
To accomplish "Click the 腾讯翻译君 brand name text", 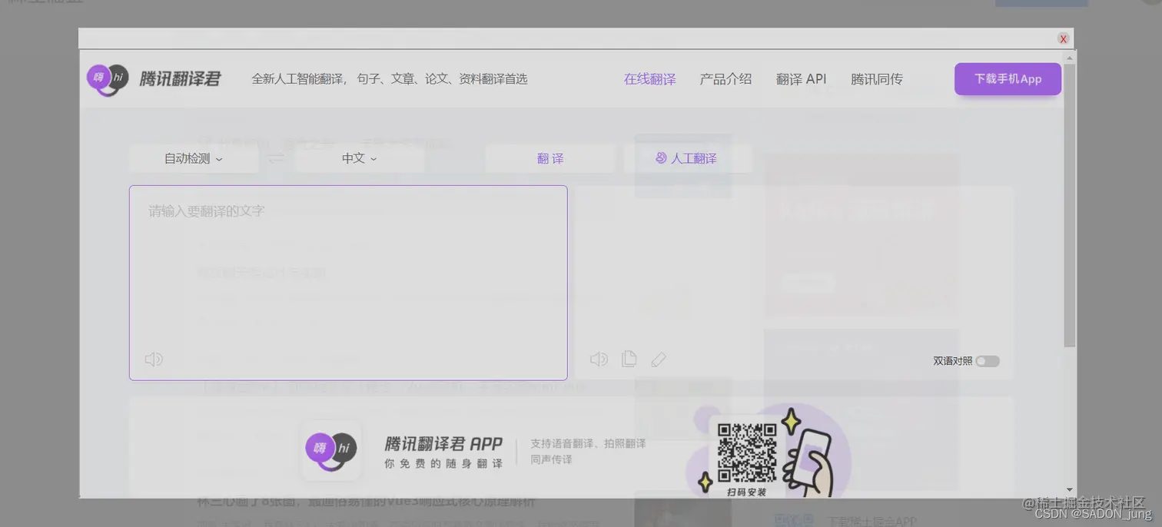I will pos(180,79).
